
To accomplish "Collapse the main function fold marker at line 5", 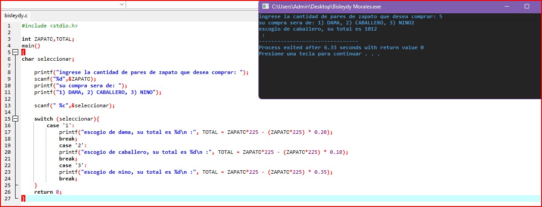I will 16,52.
